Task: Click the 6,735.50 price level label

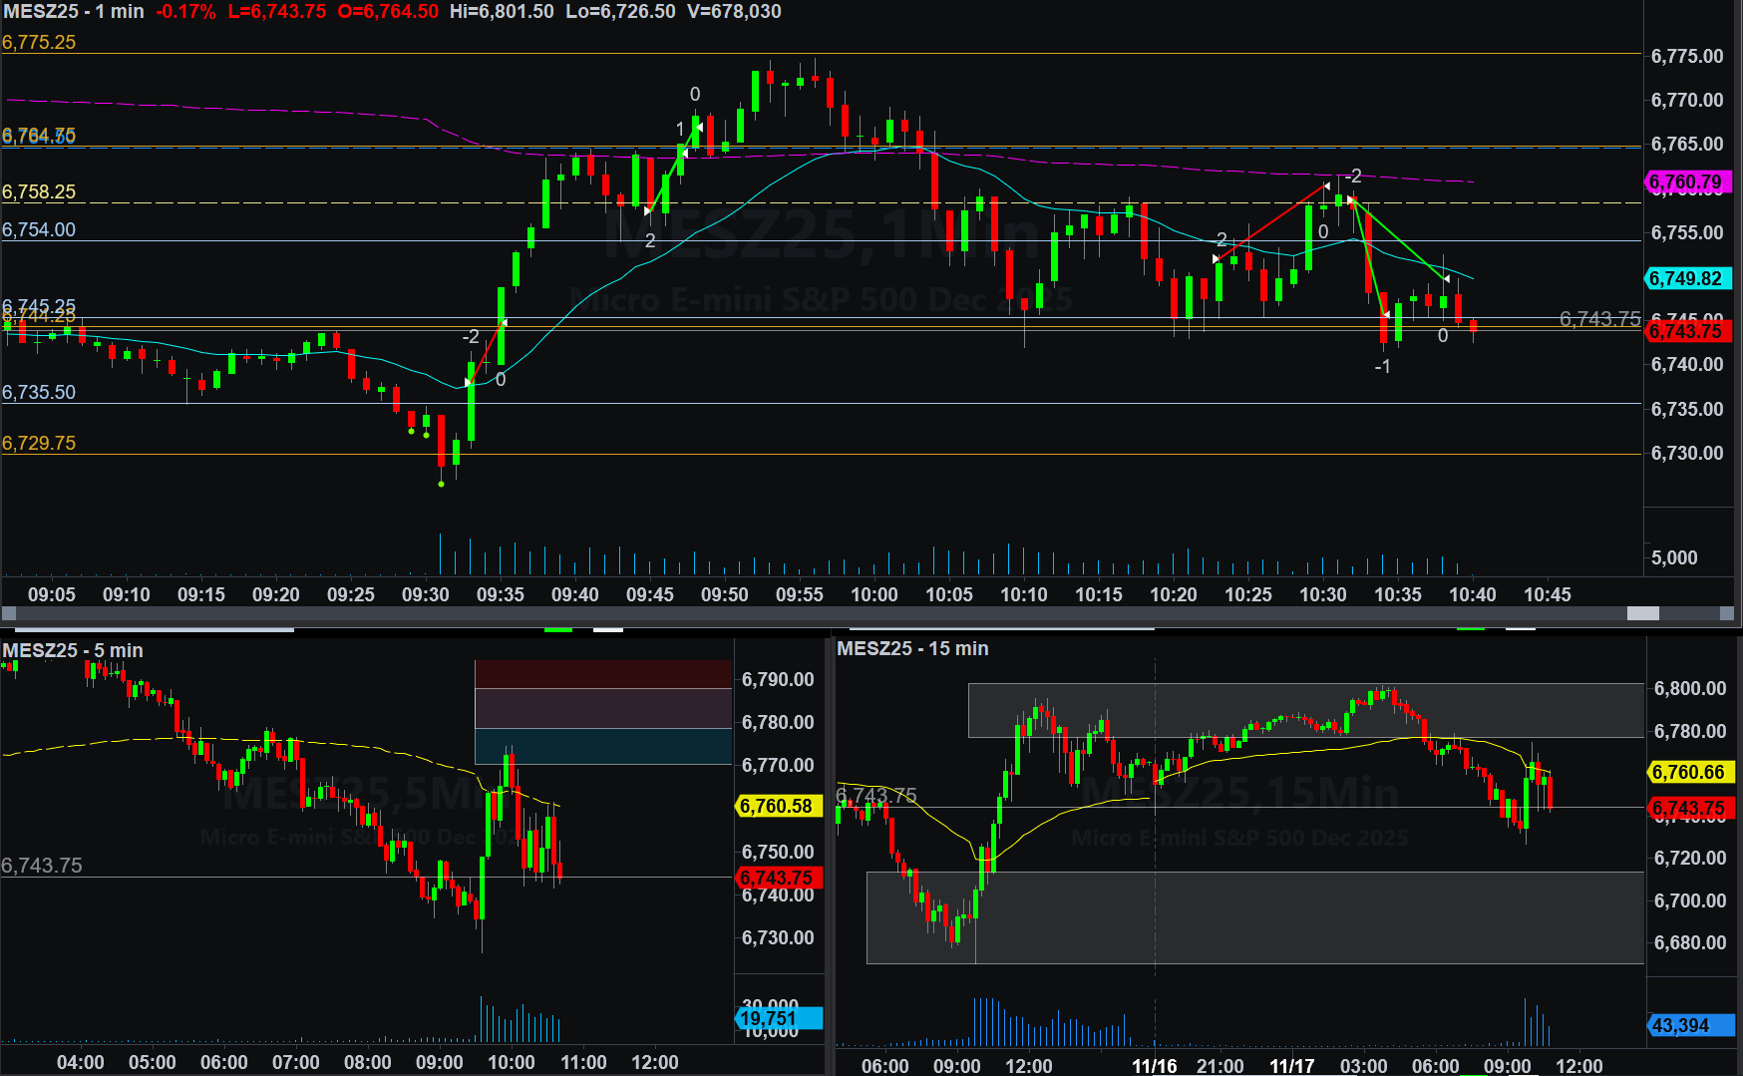Action: 39,392
